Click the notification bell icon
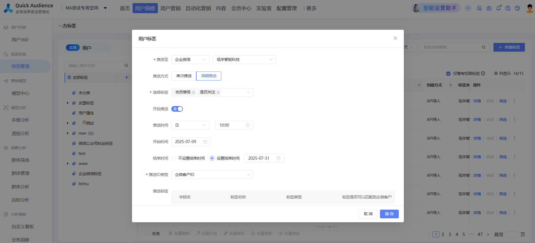 (x=498, y=8)
